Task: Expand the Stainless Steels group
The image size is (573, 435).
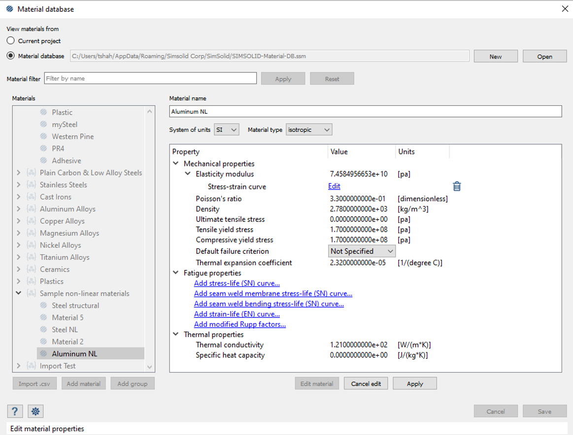Action: pos(19,185)
